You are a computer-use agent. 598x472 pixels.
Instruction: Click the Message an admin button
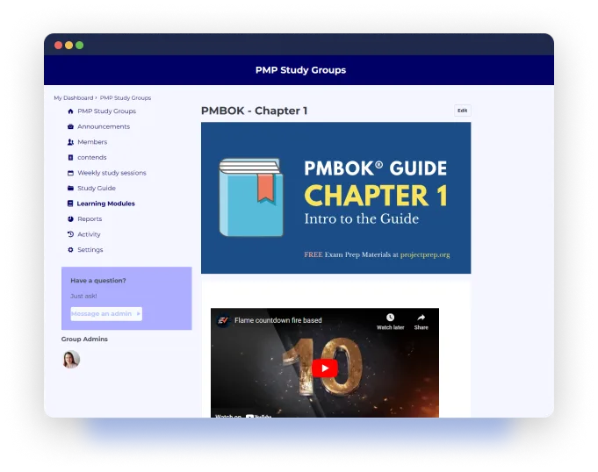(106, 314)
